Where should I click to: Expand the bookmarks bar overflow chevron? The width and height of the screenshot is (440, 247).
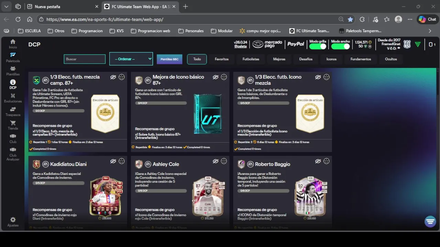(x=430, y=31)
